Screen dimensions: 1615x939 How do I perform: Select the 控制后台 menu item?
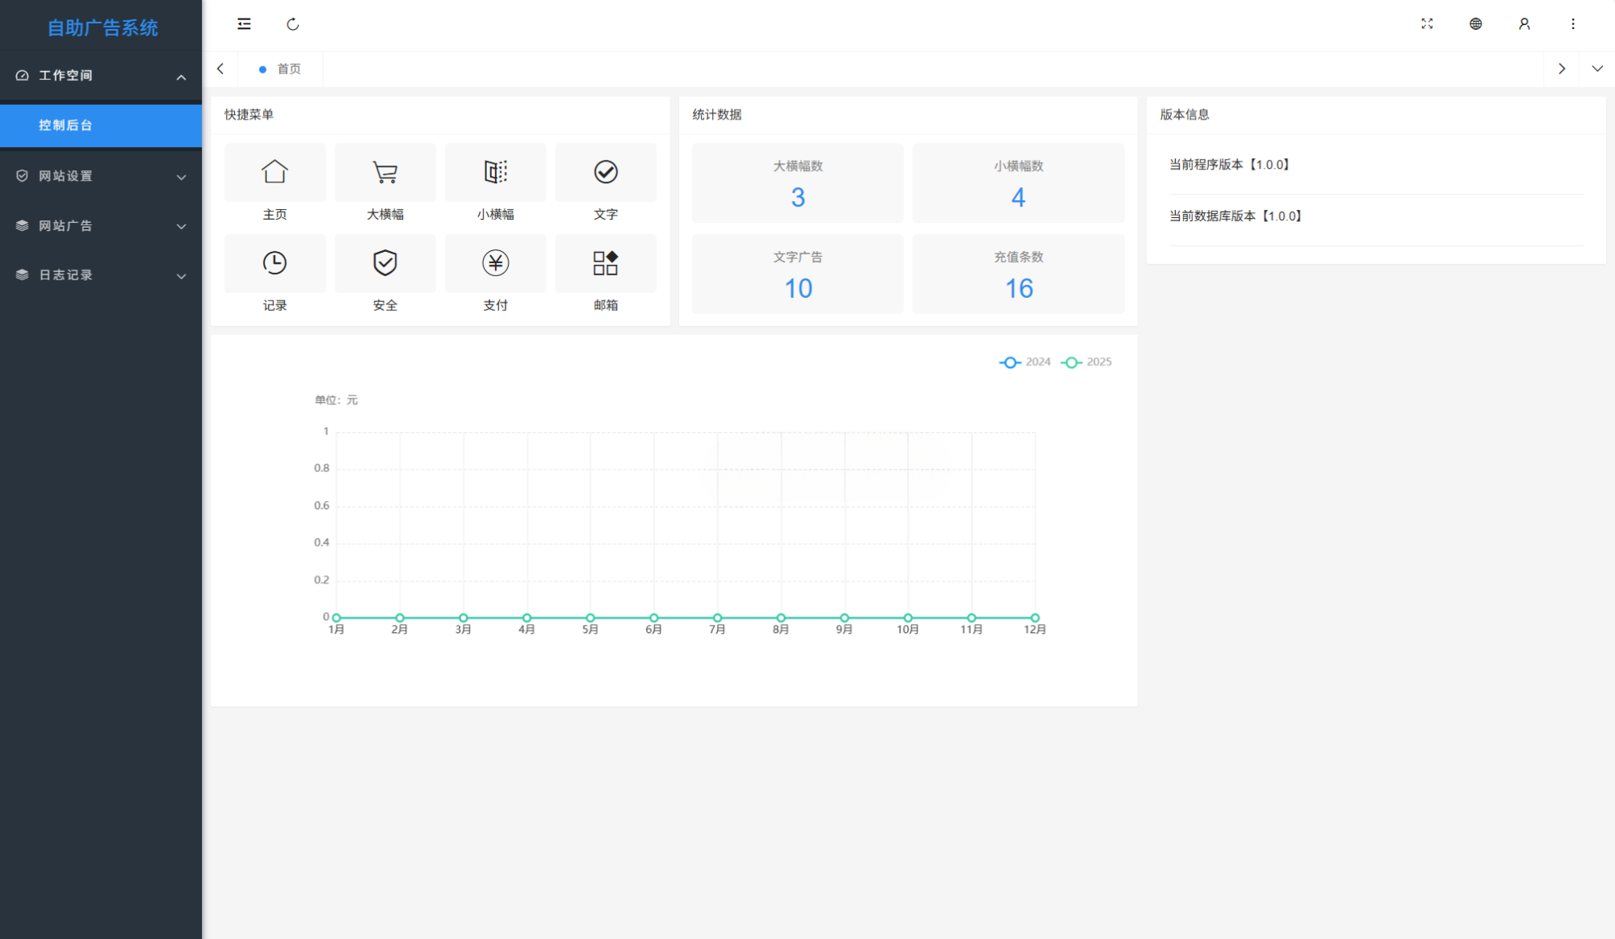click(x=101, y=125)
